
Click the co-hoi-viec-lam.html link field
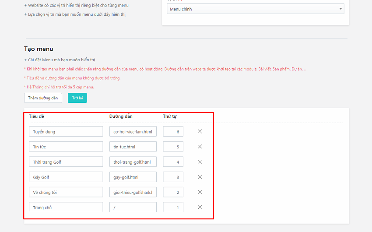[x=133, y=132]
